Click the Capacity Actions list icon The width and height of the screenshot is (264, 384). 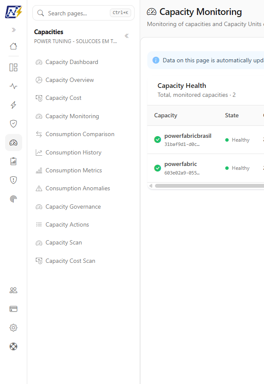[39, 224]
